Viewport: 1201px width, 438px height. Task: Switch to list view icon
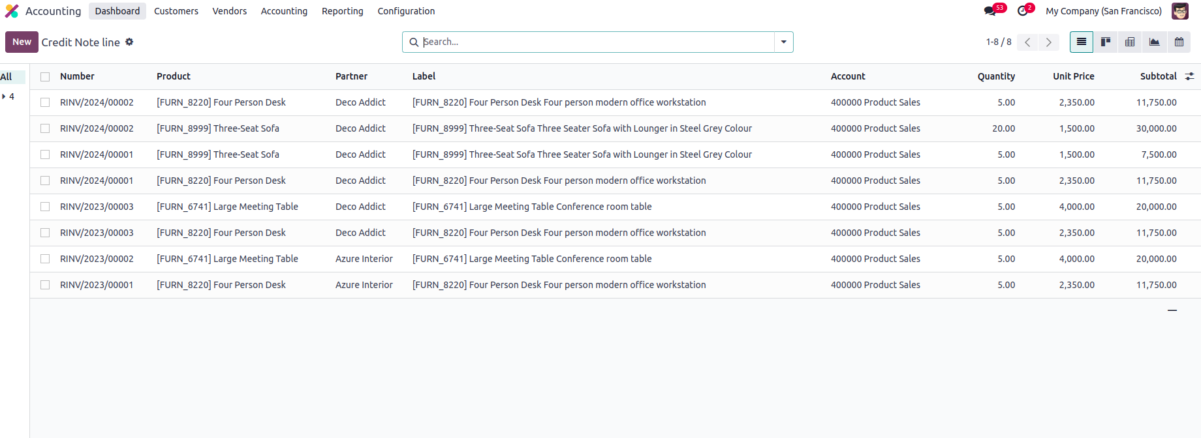click(1082, 42)
